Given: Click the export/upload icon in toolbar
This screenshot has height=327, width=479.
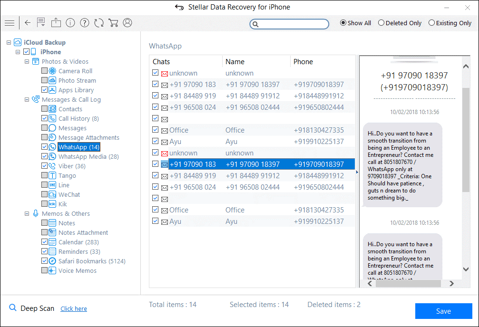Looking at the screenshot, I should [x=56, y=22].
